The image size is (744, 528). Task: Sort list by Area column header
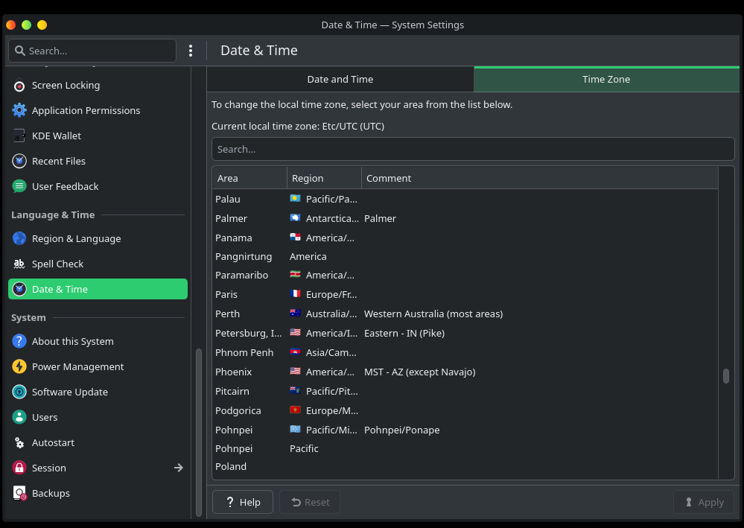249,179
